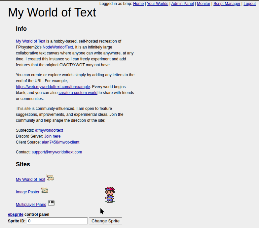The image size is (259, 228).
Task: Click the Ness pixel character sprite
Action: coord(110,195)
